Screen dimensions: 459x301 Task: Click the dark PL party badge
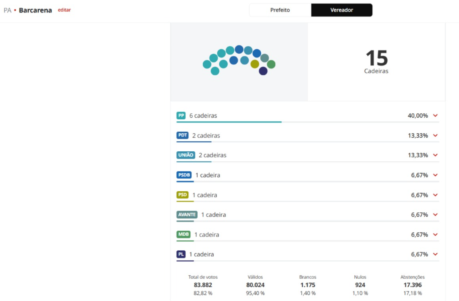click(181, 254)
